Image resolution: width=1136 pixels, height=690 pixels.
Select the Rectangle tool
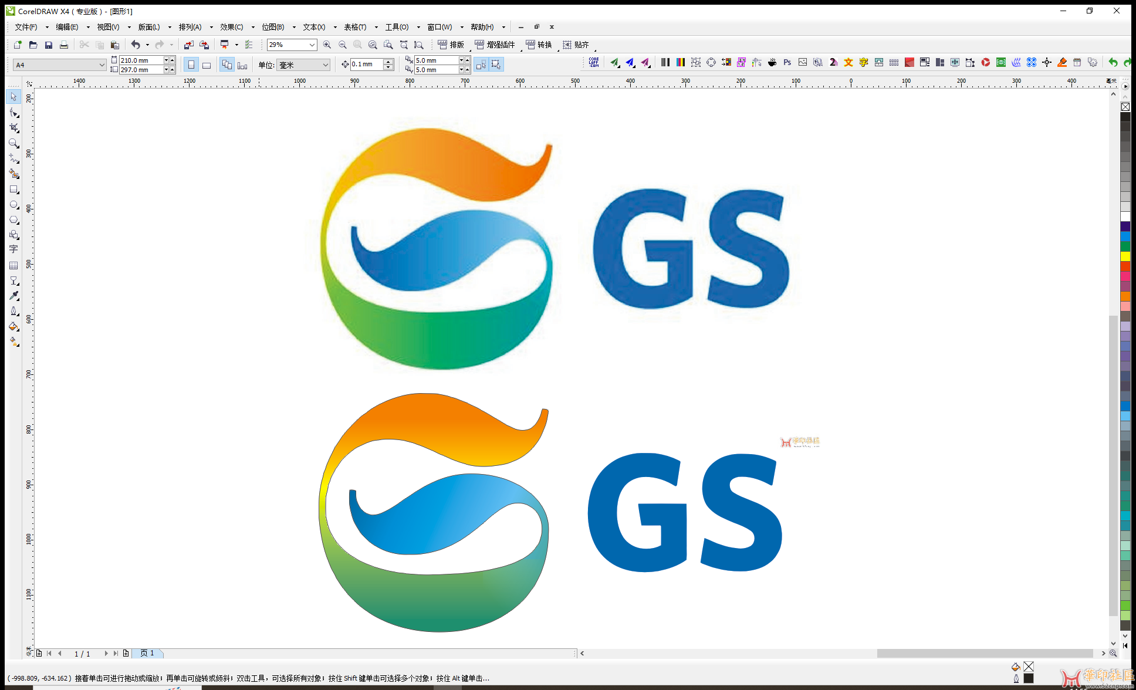click(x=13, y=189)
